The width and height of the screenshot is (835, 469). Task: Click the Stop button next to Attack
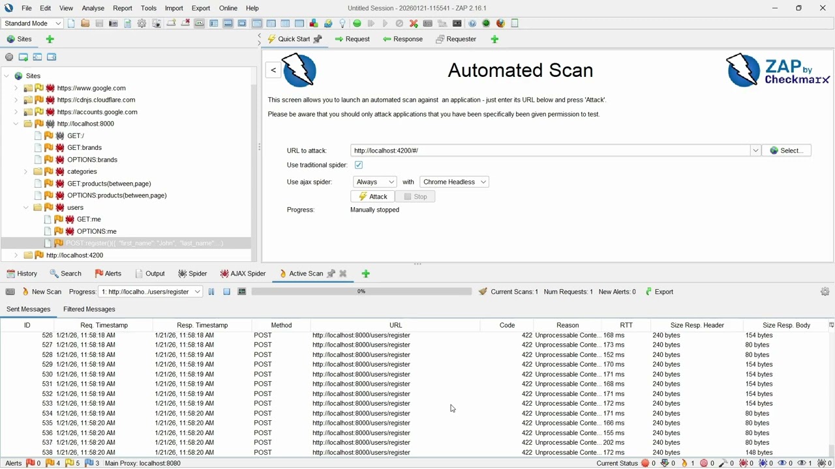click(415, 197)
